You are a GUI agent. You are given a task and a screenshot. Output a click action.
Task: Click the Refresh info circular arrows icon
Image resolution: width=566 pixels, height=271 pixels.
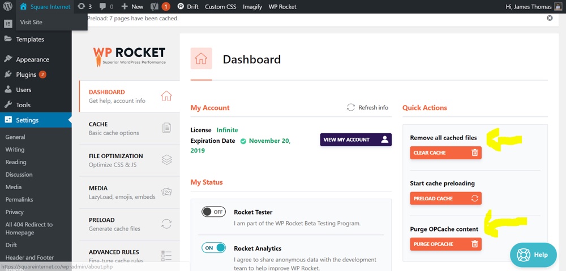coord(350,107)
